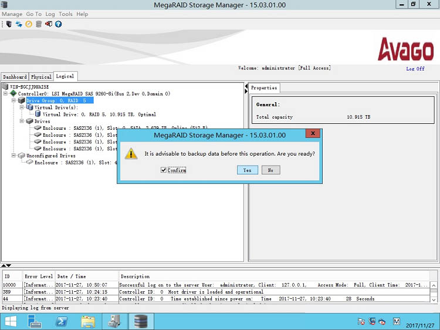This screenshot has width=440, height=330.
Task: Click the Date / Time column header
Action: [x=86, y=277]
